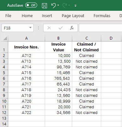Screen dimensions: 122x127
Task: Select row 1 header
Action: (x=4, y=47)
